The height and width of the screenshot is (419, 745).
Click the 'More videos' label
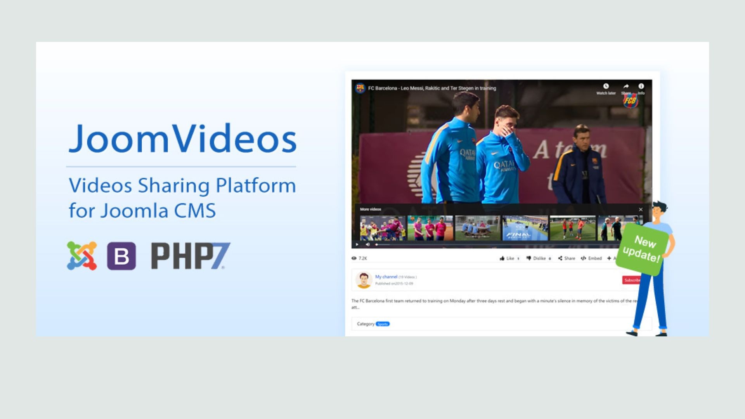[370, 209]
